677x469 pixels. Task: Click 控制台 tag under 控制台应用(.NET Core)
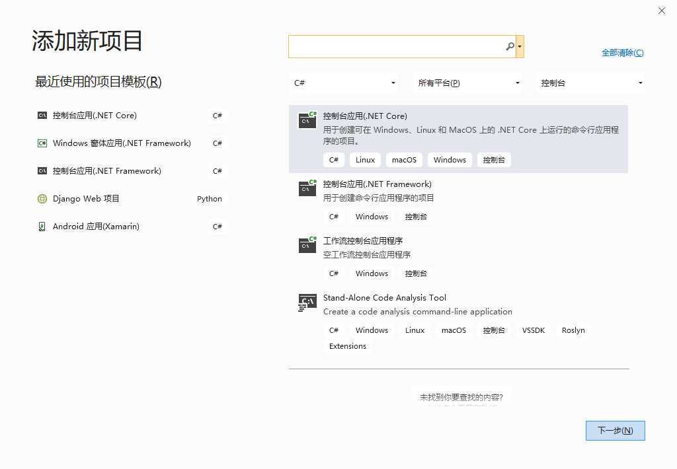[x=494, y=160]
